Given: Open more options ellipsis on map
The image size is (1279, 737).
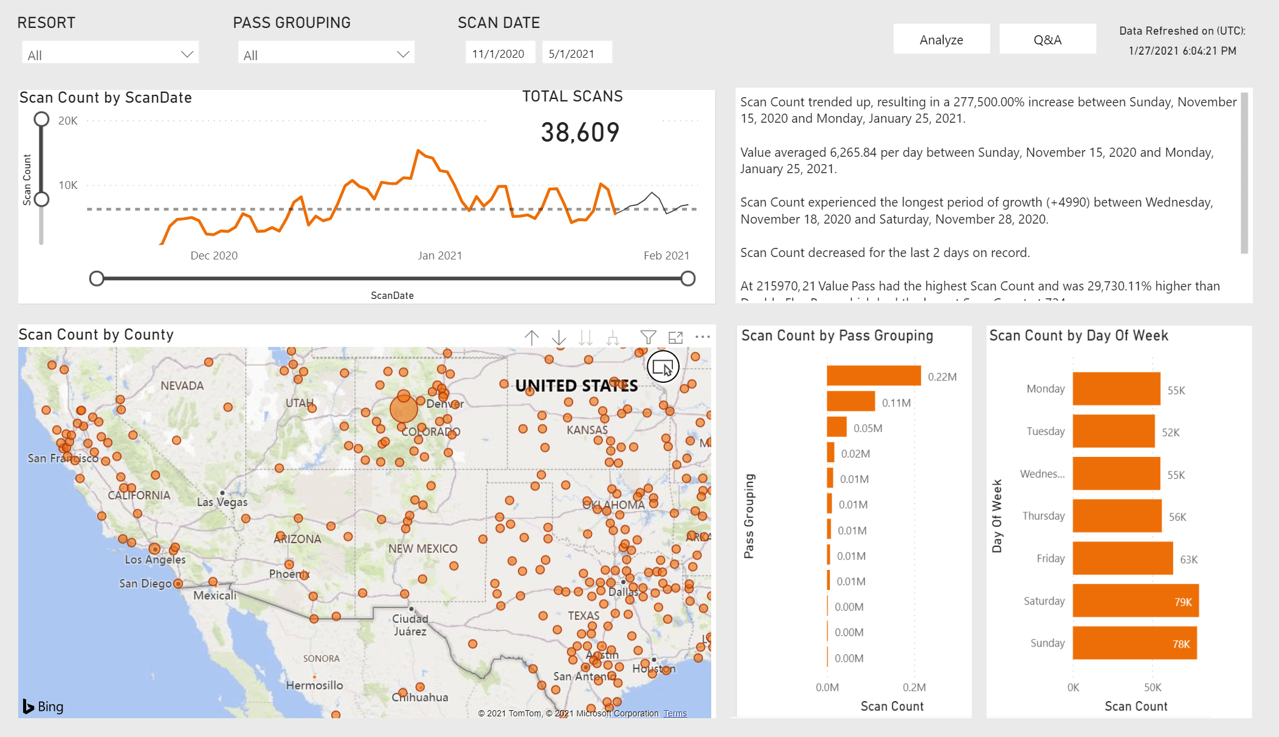Looking at the screenshot, I should (x=703, y=337).
